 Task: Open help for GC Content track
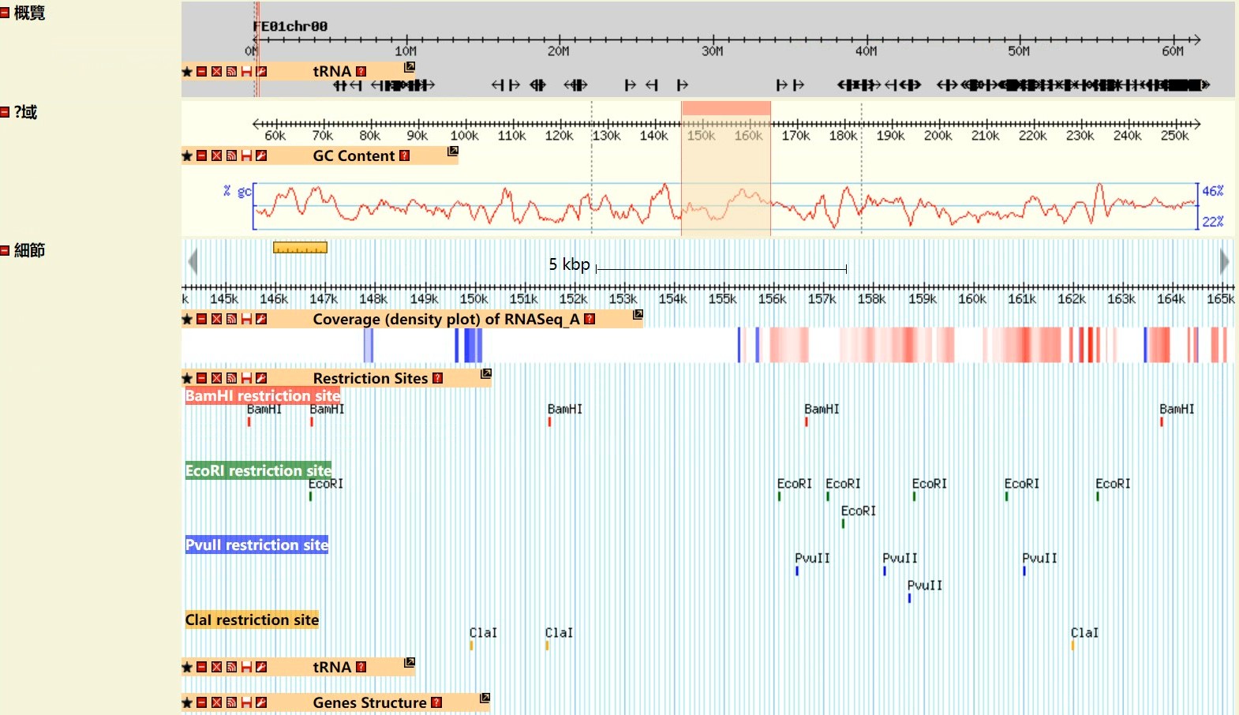click(x=405, y=156)
